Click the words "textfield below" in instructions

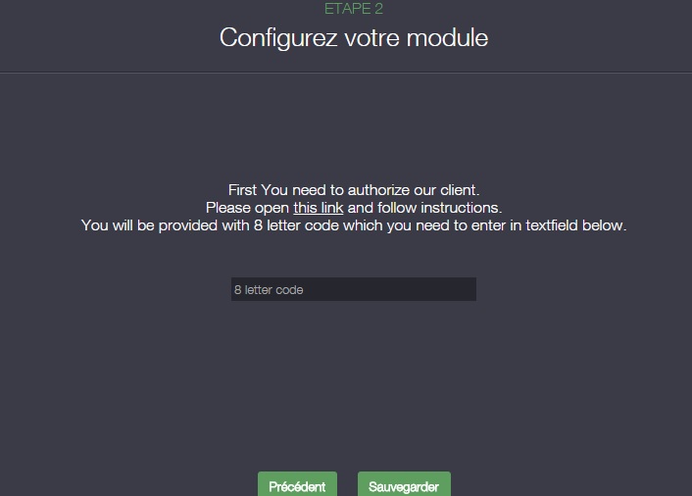click(576, 225)
